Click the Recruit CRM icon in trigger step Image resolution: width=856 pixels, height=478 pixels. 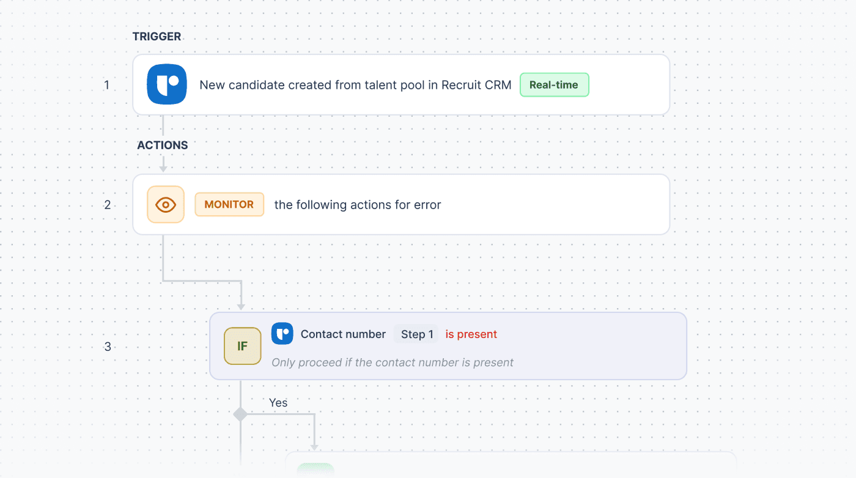click(x=166, y=84)
